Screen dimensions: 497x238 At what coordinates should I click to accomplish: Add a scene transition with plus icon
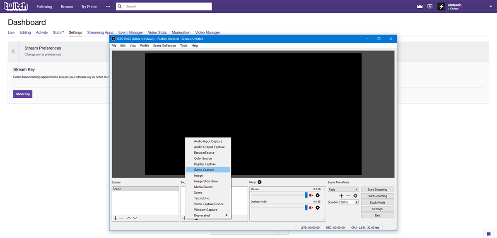341,196
